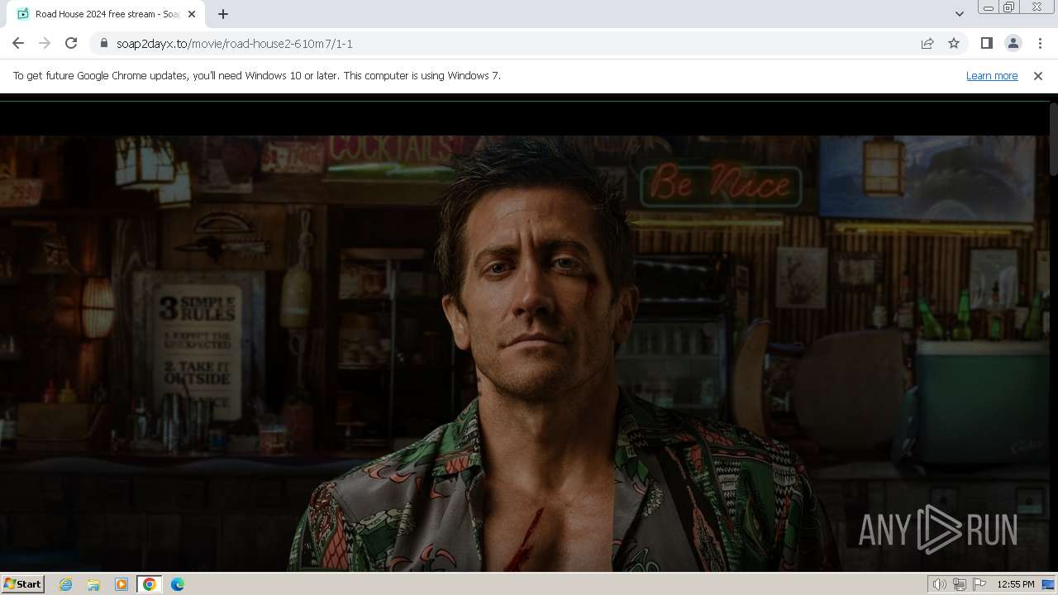
Task: Reload the current page
Action: 71,43
